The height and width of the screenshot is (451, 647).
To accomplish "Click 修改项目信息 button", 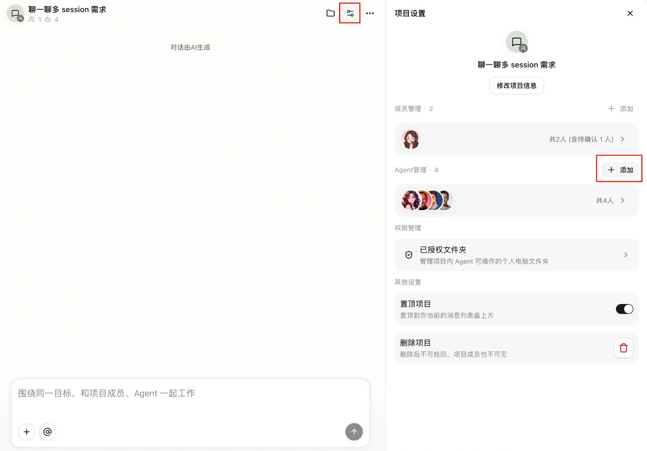I will 517,86.
